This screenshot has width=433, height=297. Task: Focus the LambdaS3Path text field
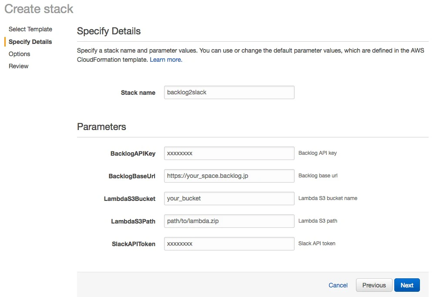[229, 221]
